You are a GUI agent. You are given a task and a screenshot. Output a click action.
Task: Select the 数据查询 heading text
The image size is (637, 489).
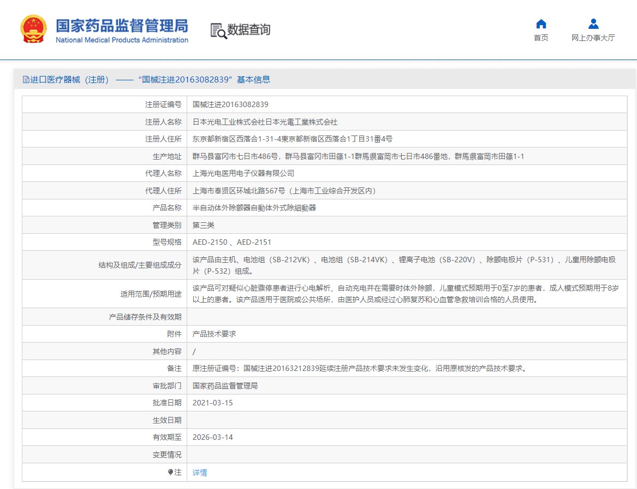tap(249, 30)
